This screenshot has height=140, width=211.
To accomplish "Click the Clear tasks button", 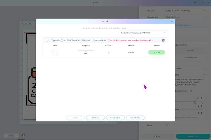I will pyautogui.click(x=135, y=118).
